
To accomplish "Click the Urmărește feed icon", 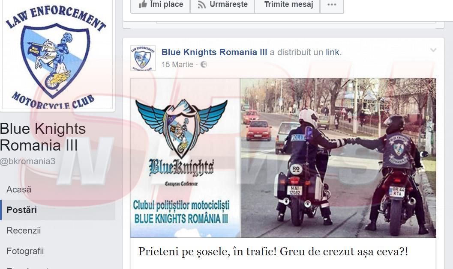I will click(201, 5).
